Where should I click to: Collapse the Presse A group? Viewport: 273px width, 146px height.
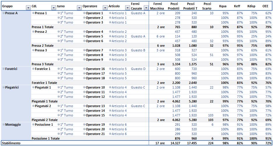point(3,13)
